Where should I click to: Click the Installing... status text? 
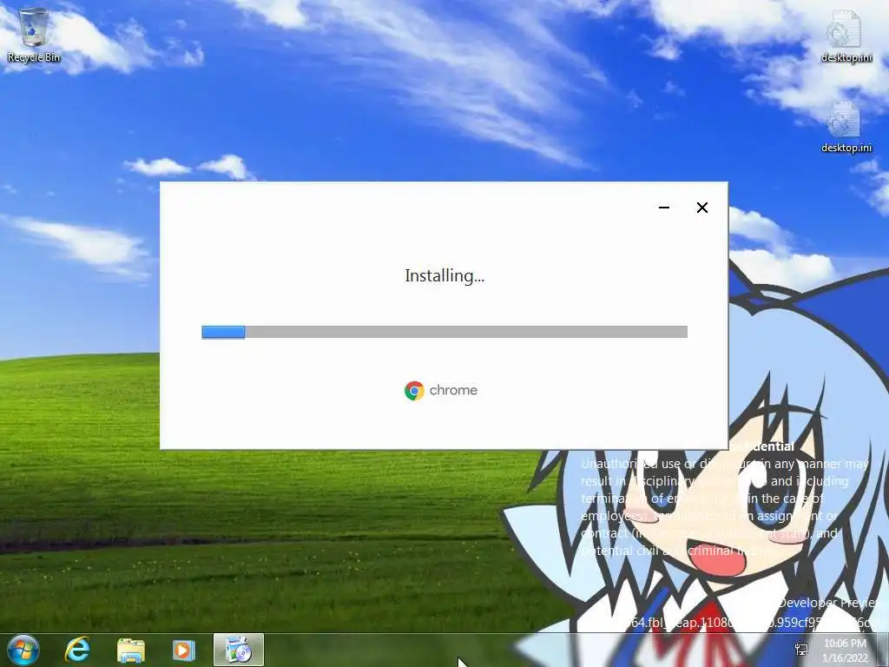point(444,275)
